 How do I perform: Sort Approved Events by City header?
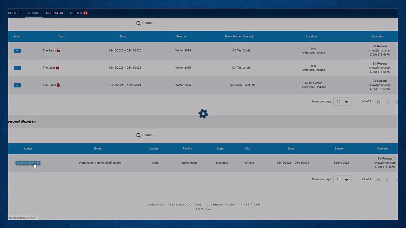(x=247, y=149)
